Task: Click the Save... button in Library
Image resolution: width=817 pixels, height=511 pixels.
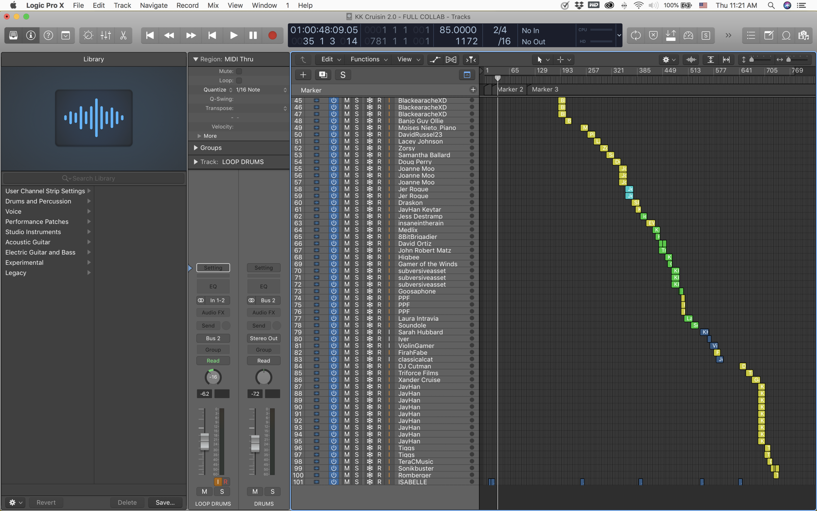Action: (165, 502)
